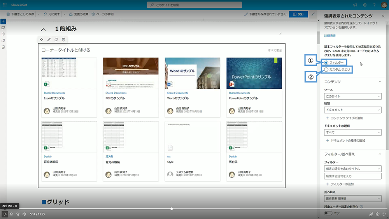Click info icon next to 対象ユーザー設定の有効化
The width and height of the screenshot is (389, 219).
[x=361, y=207]
